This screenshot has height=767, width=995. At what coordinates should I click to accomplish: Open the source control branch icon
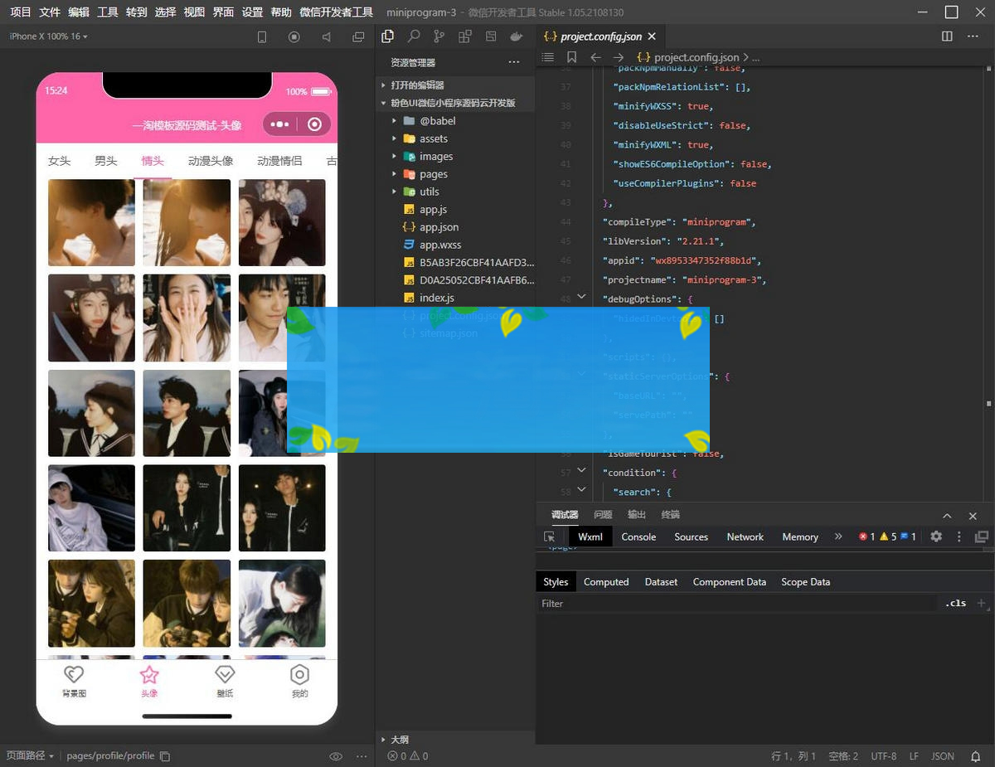coord(439,36)
